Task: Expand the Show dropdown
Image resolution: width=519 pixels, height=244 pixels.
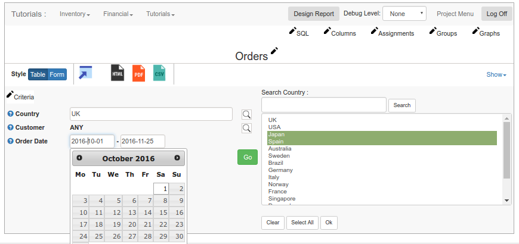Action: [x=496, y=75]
